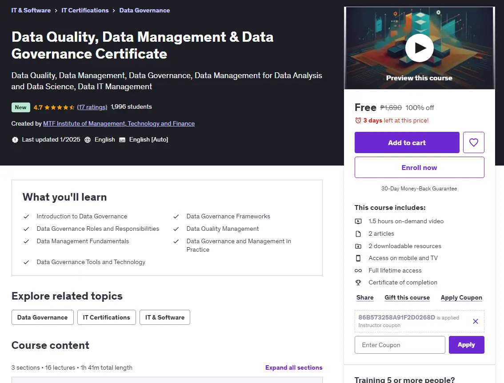Click the Apply Coupon link
This screenshot has width=504, height=383.
coord(461,298)
